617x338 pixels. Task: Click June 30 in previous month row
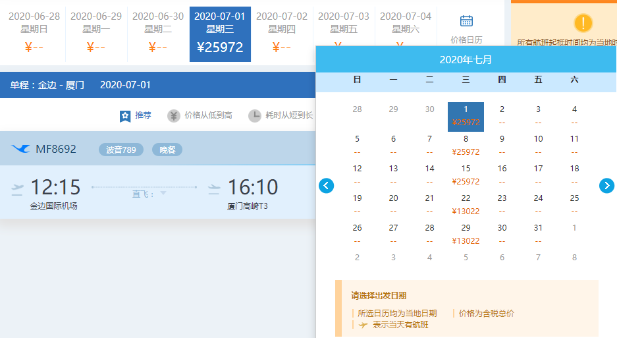coord(430,109)
